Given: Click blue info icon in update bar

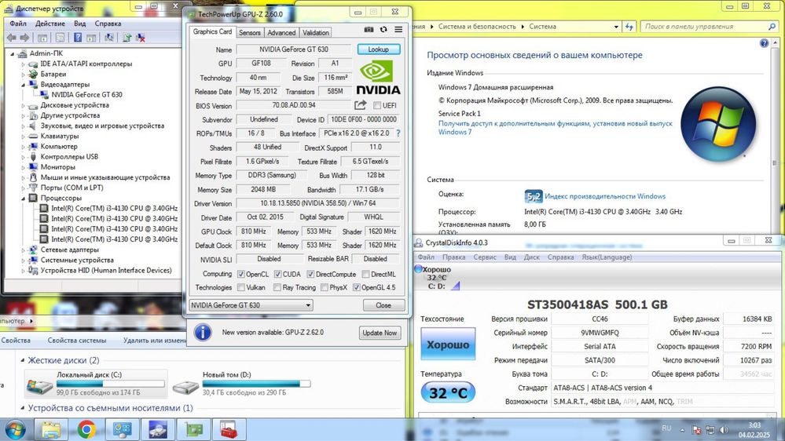Looking at the screenshot, I should pyautogui.click(x=203, y=332).
